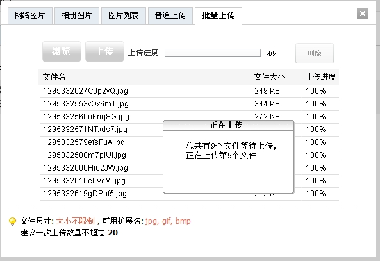Image resolution: width=380 pixels, height=261 pixels.
Task: Click the 浏览 browse button
Action: click(x=62, y=51)
